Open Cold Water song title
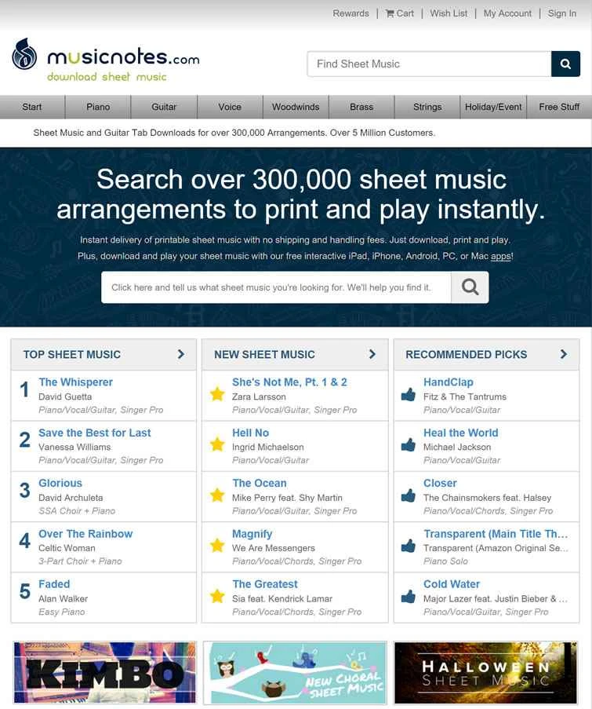The image size is (592, 709). (x=452, y=584)
